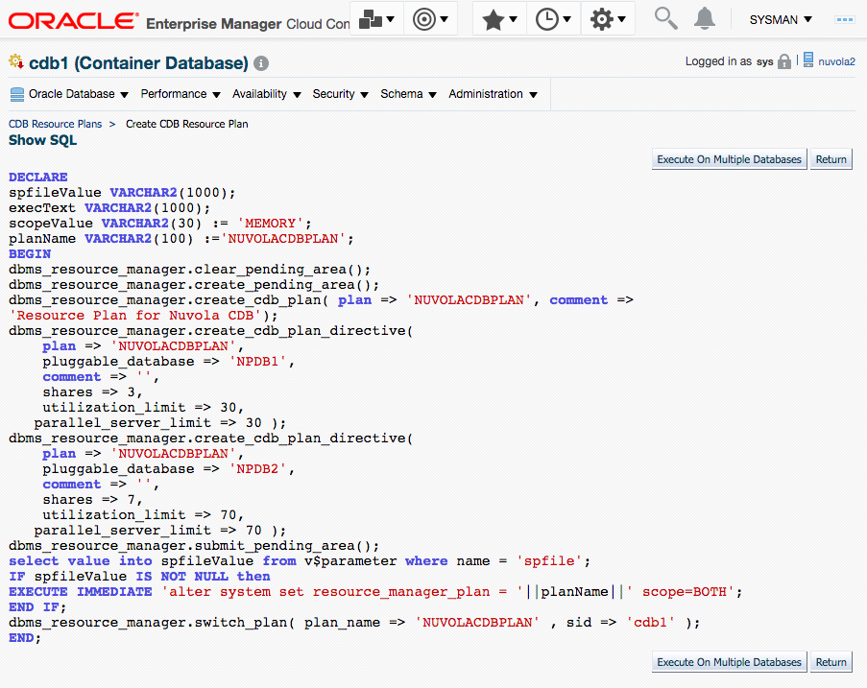
Task: Click the three-dot overflow icon
Action: (844, 19)
